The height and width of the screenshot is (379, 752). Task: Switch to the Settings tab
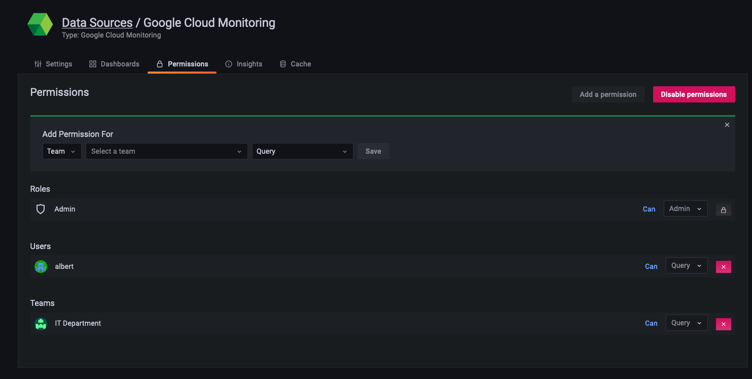click(53, 64)
